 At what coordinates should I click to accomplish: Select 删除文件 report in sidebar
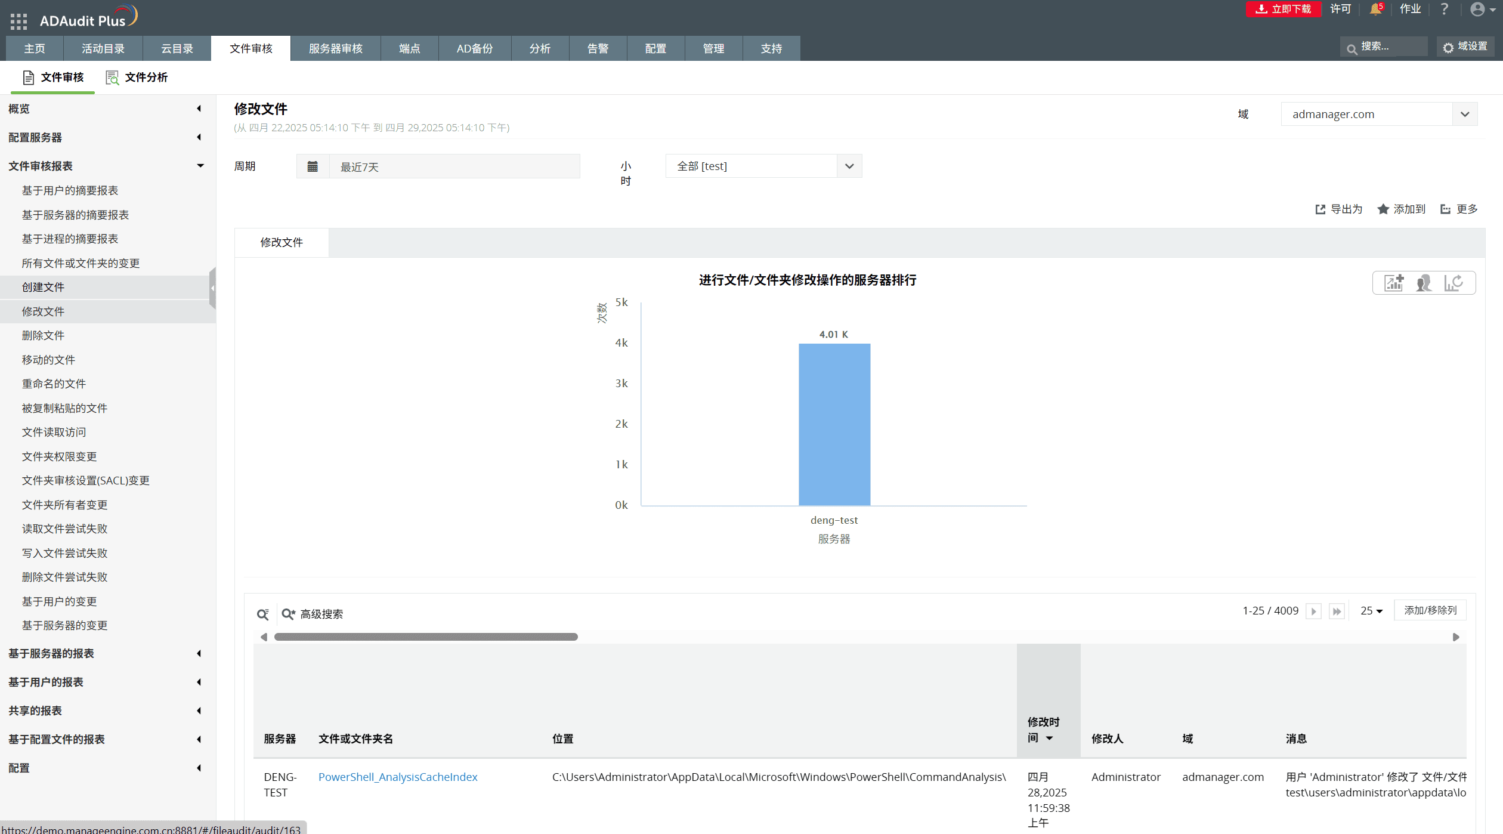coord(43,335)
